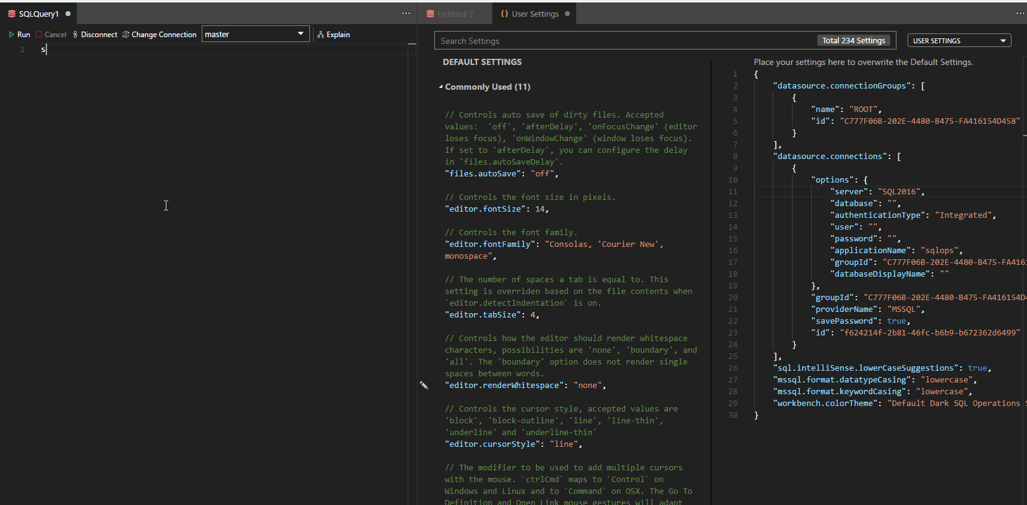Collapse the Commonly Used section

[x=441, y=87]
